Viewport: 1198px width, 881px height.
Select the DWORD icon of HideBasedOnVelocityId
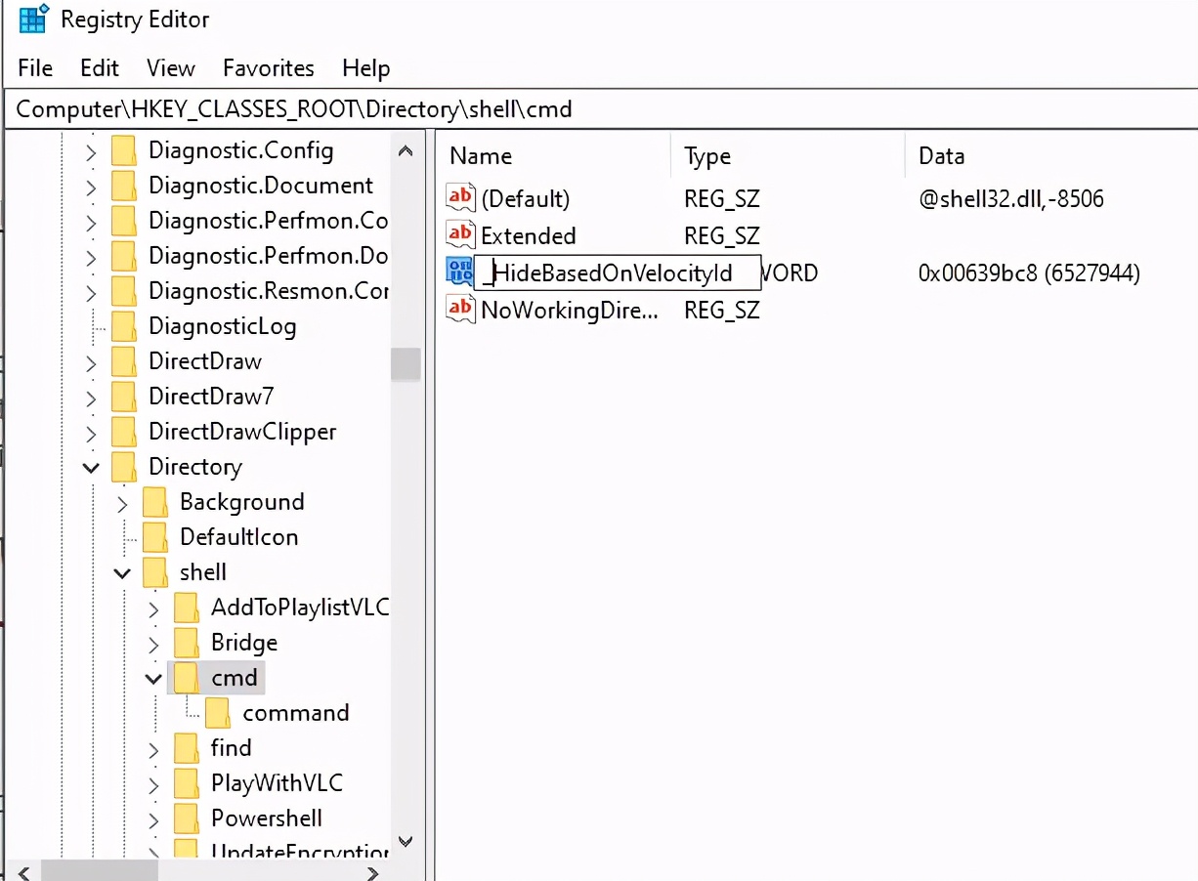(x=460, y=272)
